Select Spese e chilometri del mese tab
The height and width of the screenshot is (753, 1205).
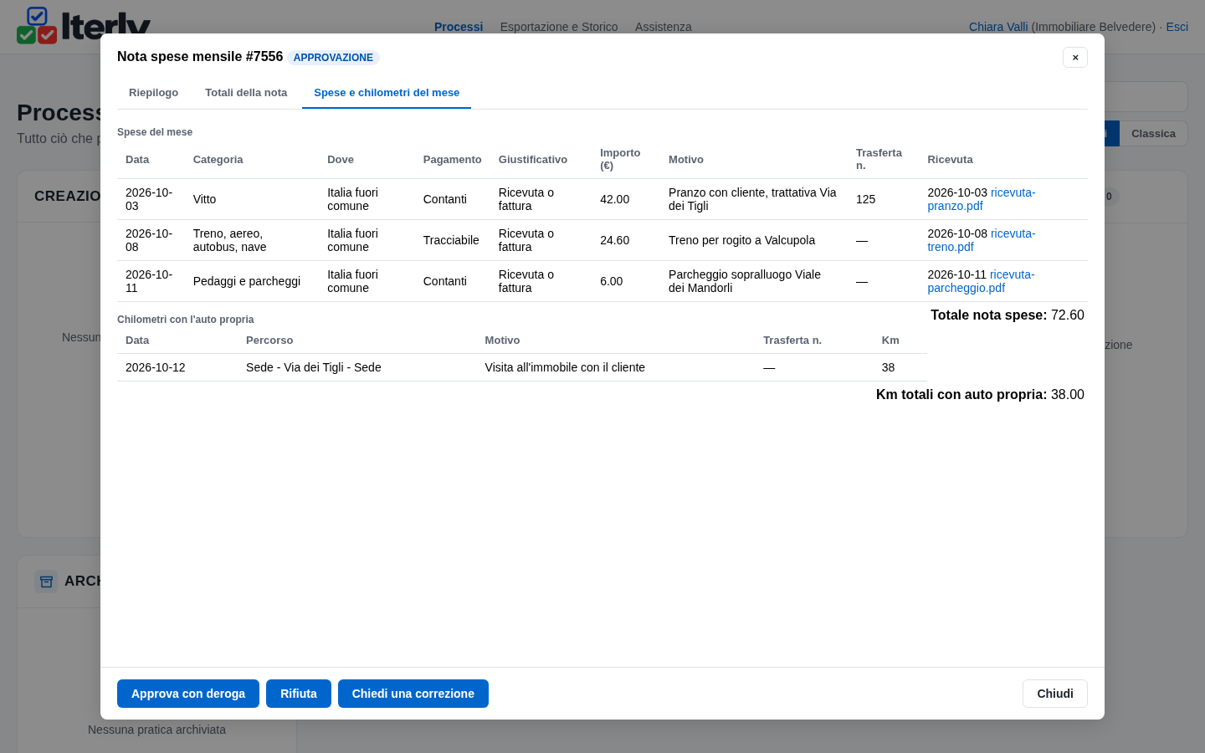pyautogui.click(x=387, y=93)
